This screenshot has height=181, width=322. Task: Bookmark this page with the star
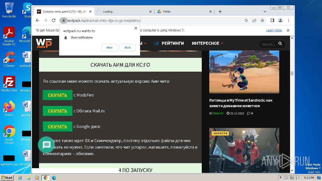click(x=262, y=20)
